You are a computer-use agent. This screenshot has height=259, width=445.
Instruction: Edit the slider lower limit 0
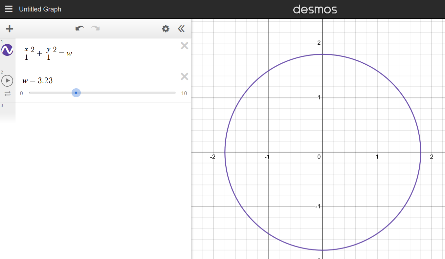(x=21, y=93)
